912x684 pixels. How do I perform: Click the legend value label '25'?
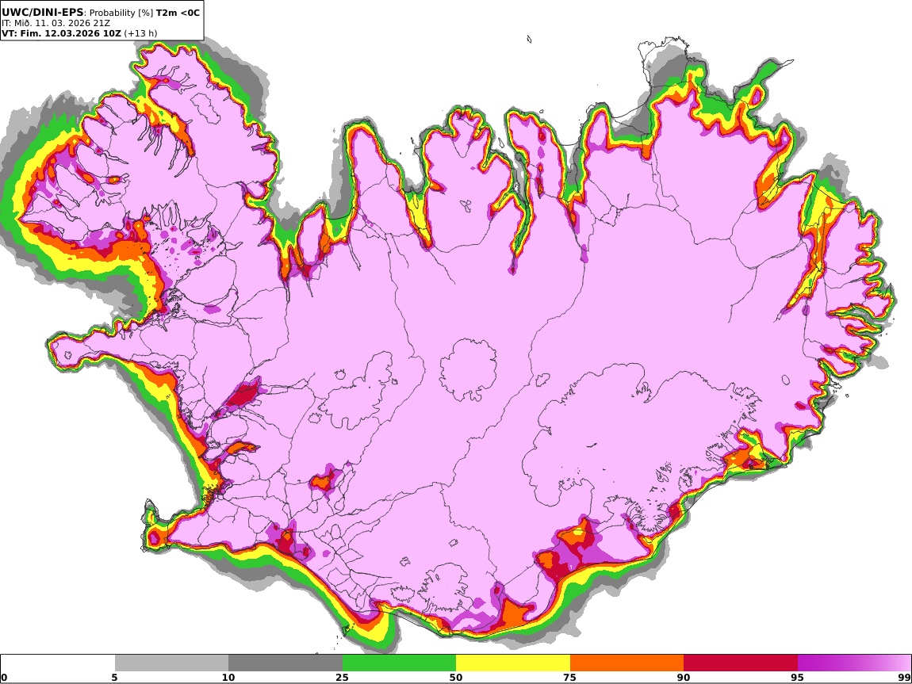point(342,677)
